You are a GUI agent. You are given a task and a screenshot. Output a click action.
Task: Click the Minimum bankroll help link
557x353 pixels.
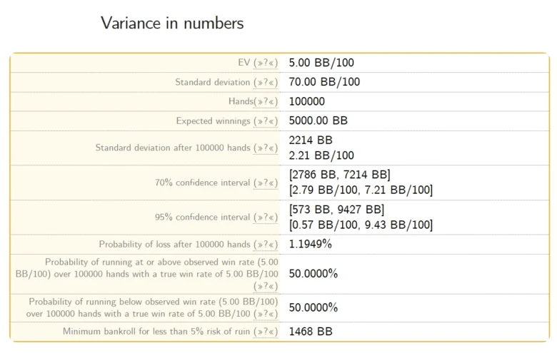pos(266,332)
